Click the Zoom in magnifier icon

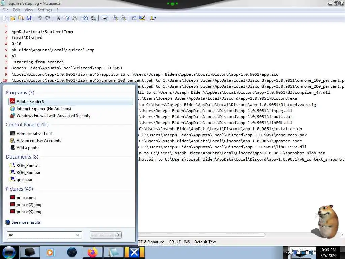point(115,18)
